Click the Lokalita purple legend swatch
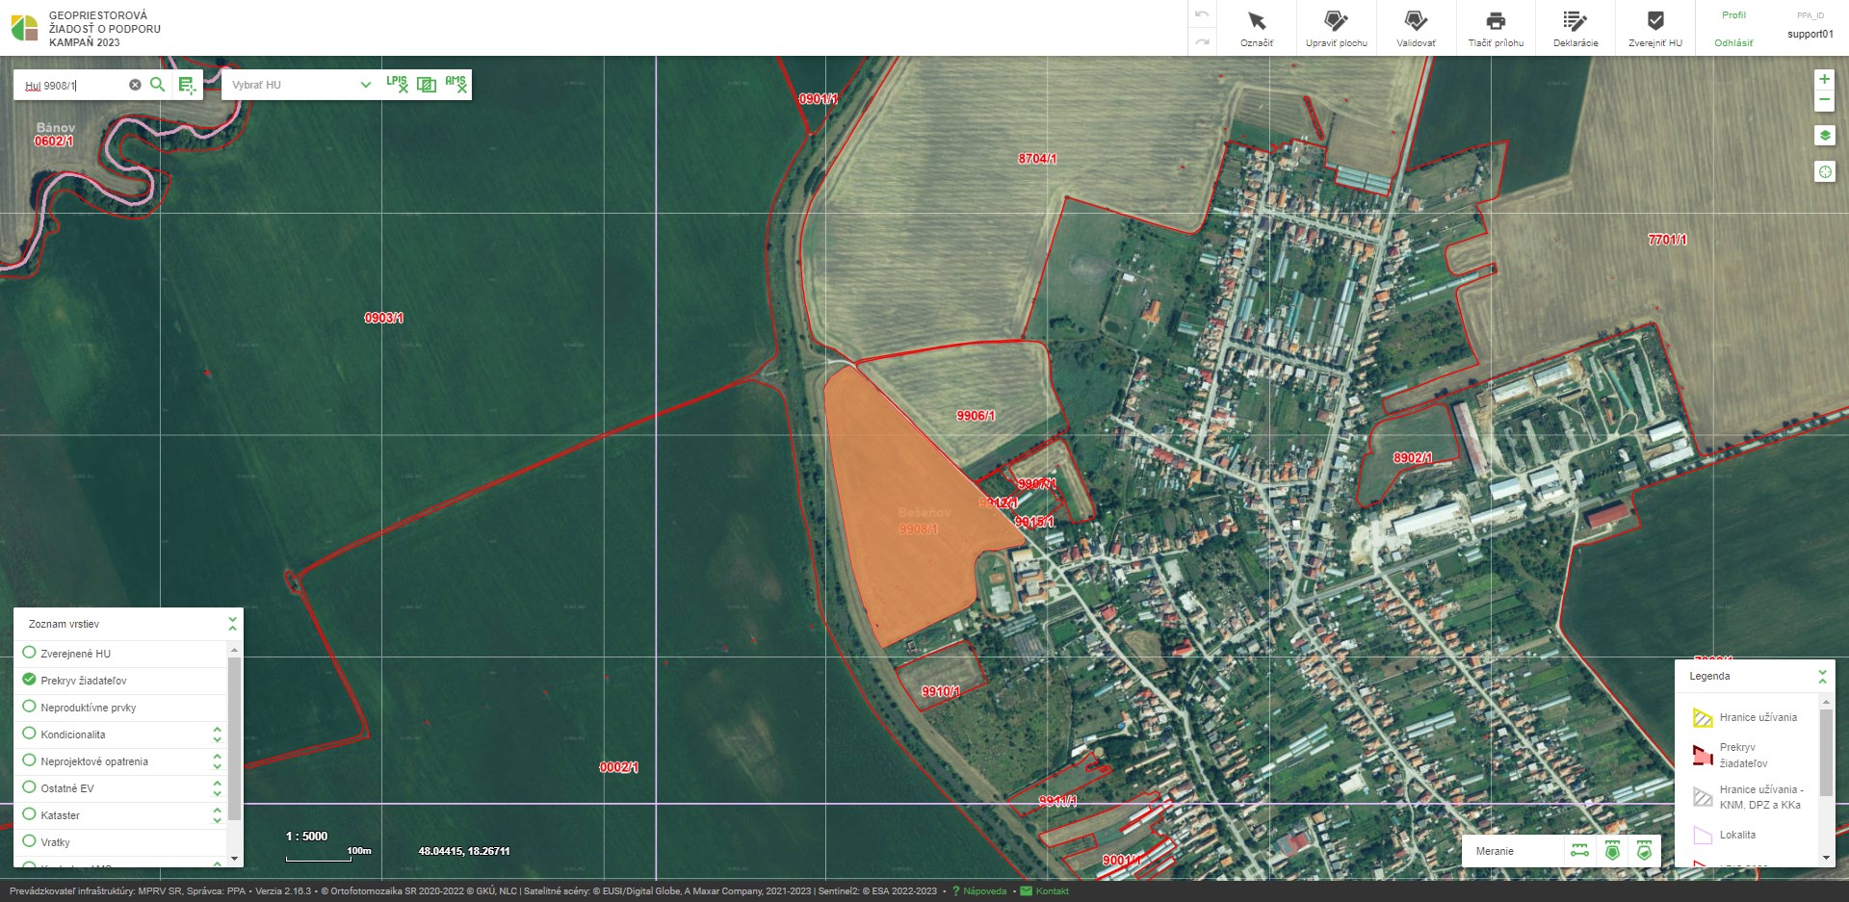Screen dimensions: 1849x902 (x=1703, y=835)
